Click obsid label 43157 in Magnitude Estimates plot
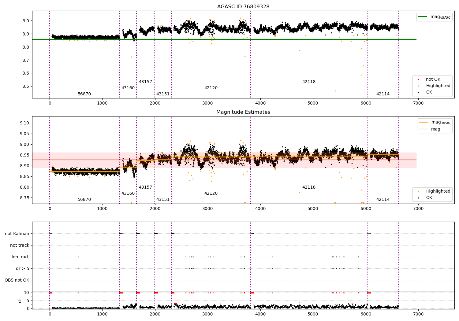The image size is (459, 321). tap(145, 187)
